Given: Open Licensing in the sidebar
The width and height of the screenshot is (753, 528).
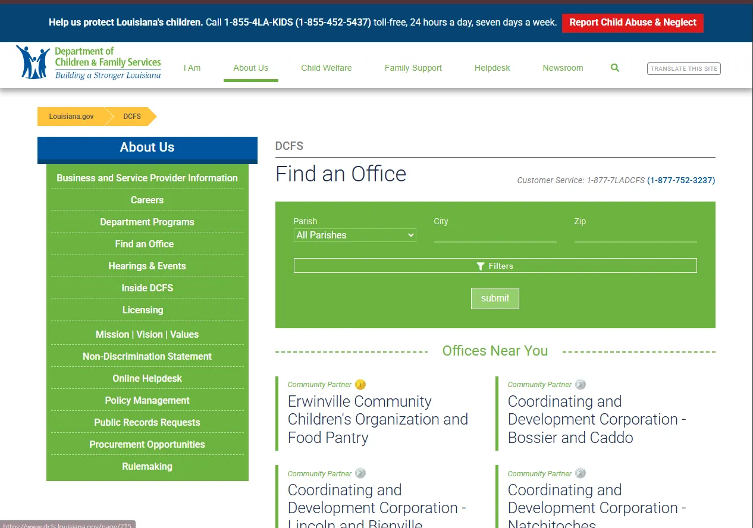Looking at the screenshot, I should [x=143, y=310].
